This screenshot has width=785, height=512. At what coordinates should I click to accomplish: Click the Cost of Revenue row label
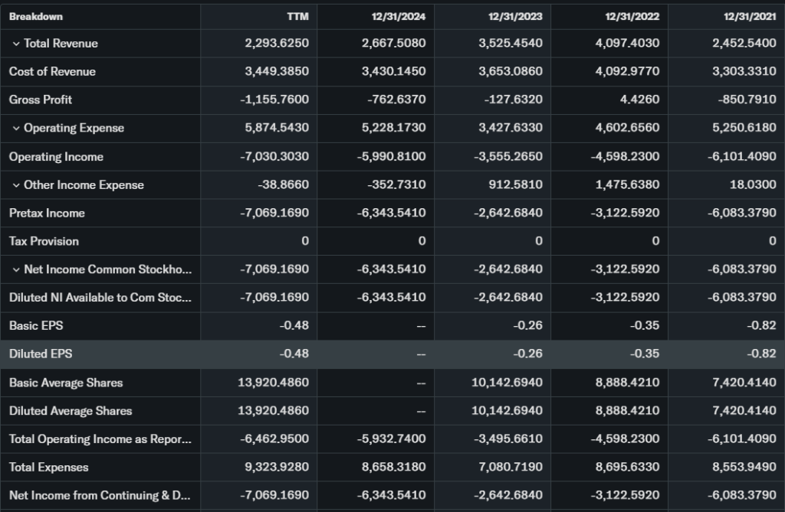[52, 72]
